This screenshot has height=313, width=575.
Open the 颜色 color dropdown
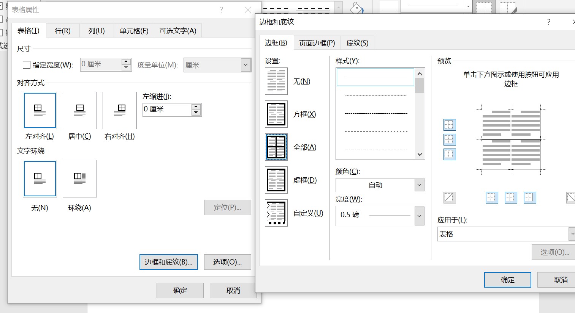point(418,185)
